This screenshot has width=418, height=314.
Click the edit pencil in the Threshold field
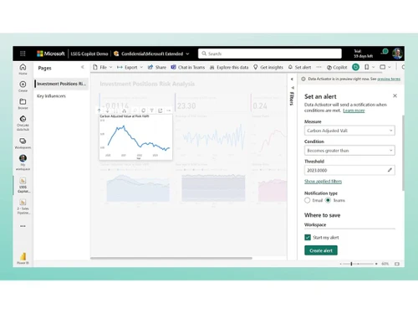click(x=390, y=170)
